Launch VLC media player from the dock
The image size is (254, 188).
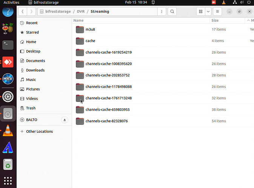pos(8,131)
